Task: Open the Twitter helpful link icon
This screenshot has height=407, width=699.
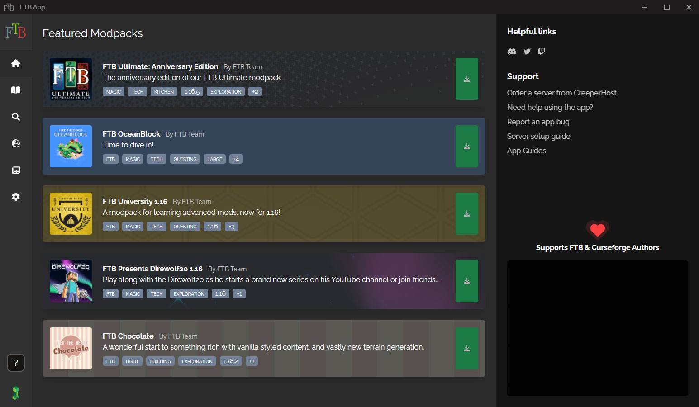Action: (527, 52)
